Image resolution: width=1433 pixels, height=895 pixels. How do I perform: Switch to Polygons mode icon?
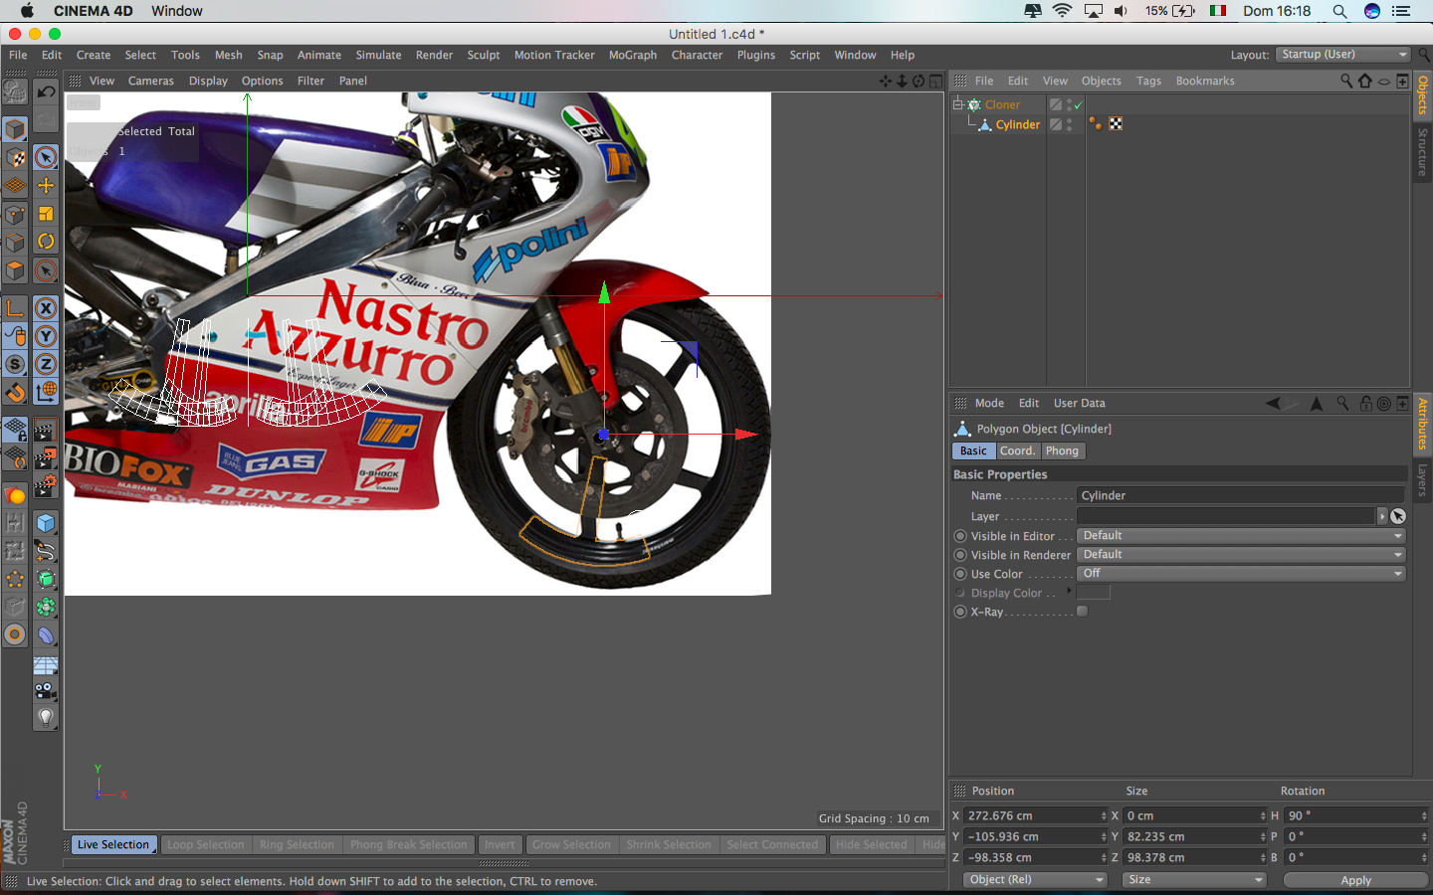click(15, 270)
